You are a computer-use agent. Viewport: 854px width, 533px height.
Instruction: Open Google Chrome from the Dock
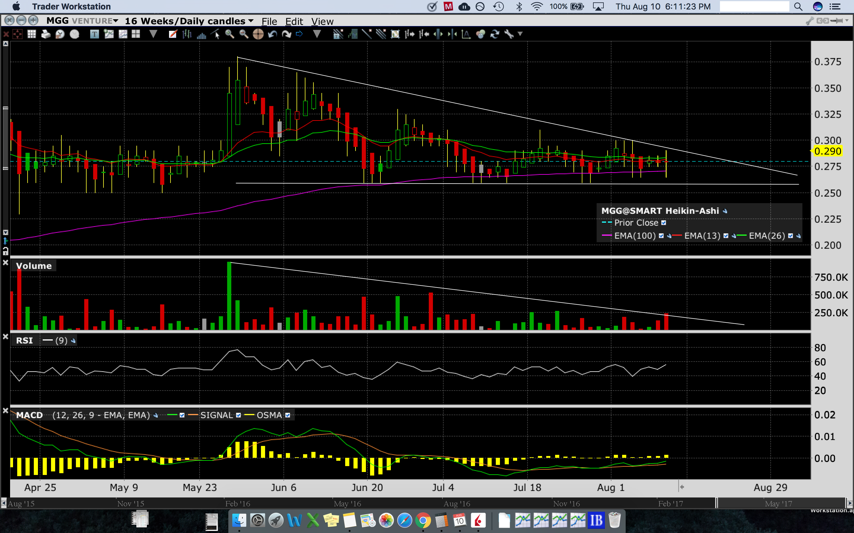pyautogui.click(x=423, y=520)
